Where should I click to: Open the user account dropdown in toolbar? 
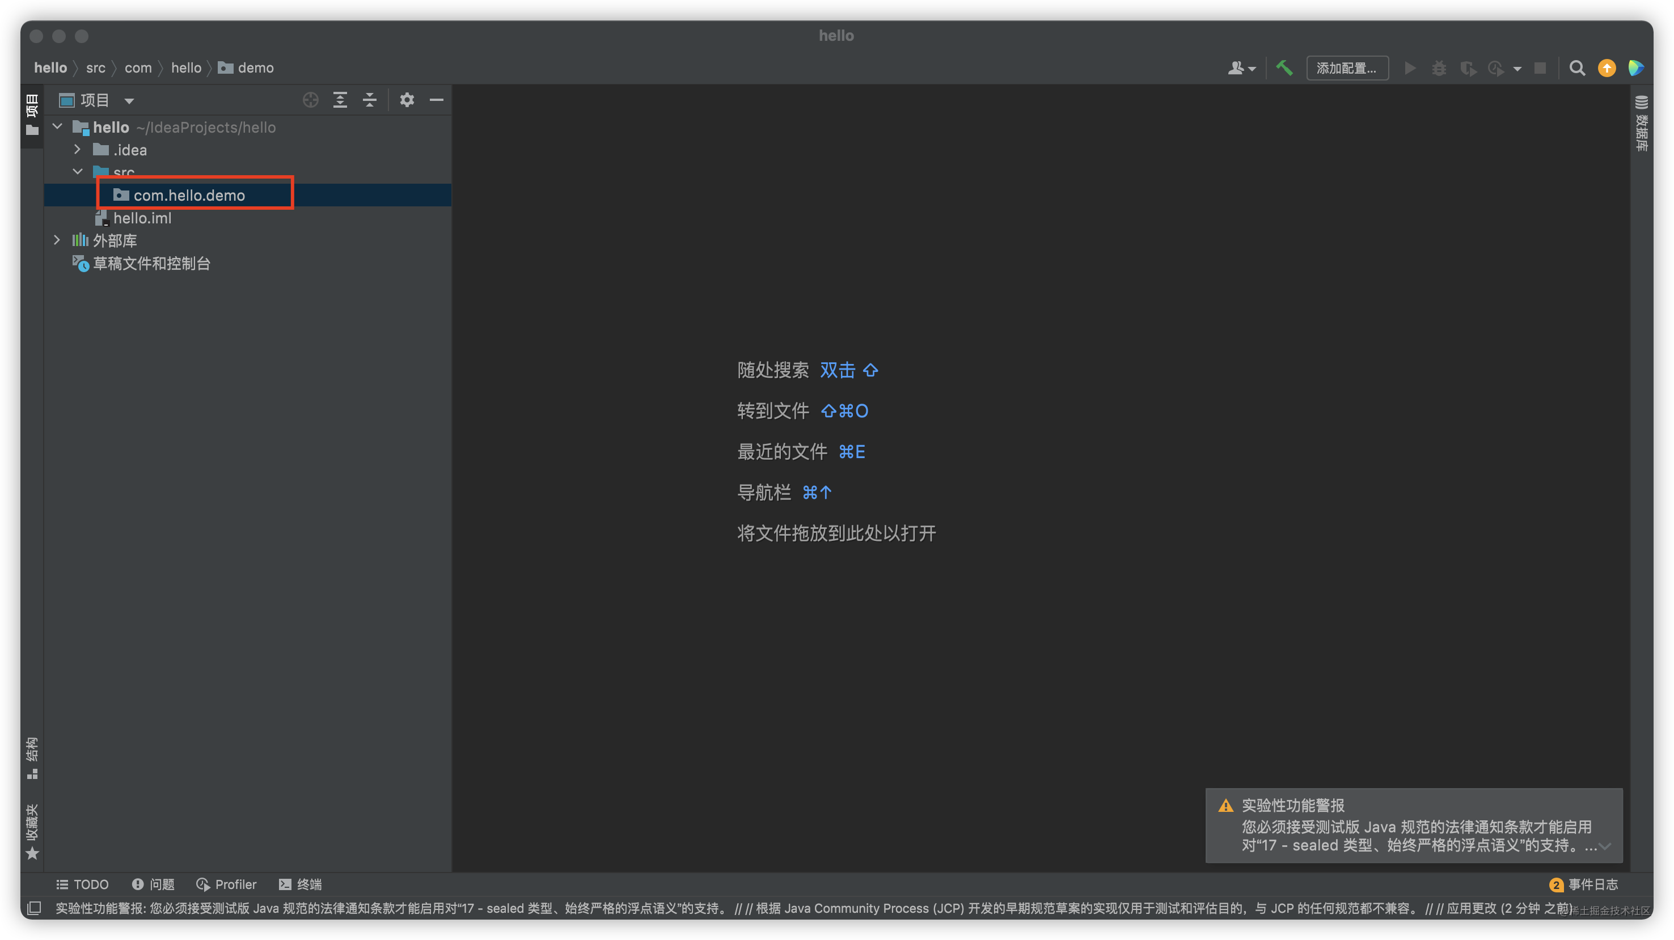click(x=1241, y=68)
